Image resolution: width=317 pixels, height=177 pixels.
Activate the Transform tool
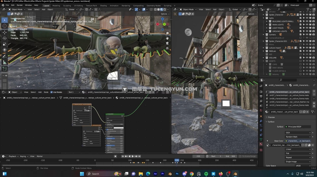4,50
